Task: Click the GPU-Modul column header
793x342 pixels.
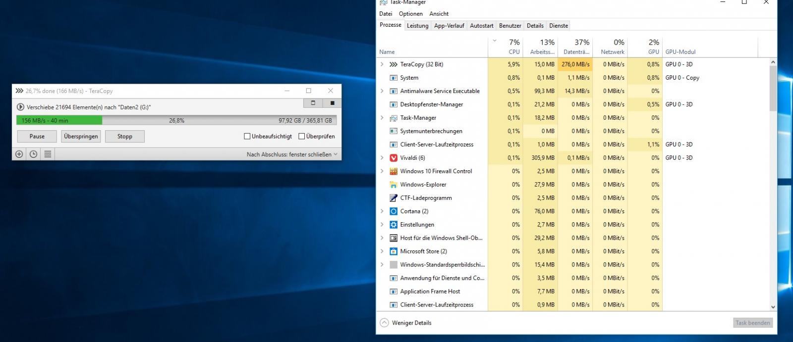Action: pyautogui.click(x=710, y=47)
